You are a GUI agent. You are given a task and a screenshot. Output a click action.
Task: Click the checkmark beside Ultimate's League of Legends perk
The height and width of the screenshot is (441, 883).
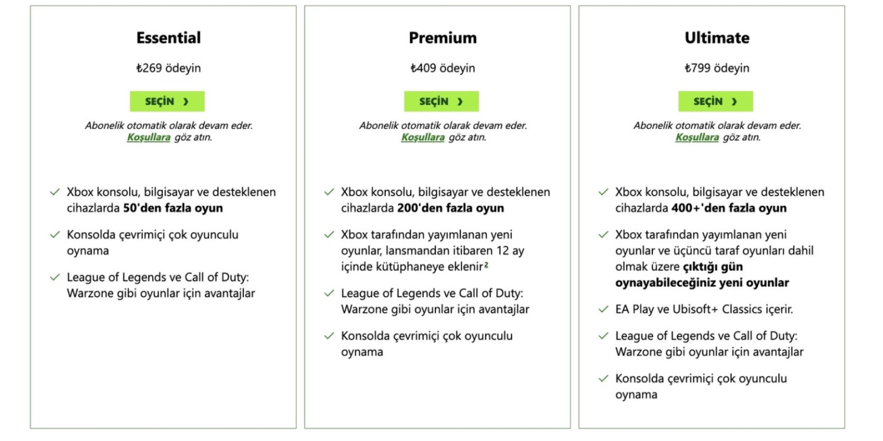603,336
